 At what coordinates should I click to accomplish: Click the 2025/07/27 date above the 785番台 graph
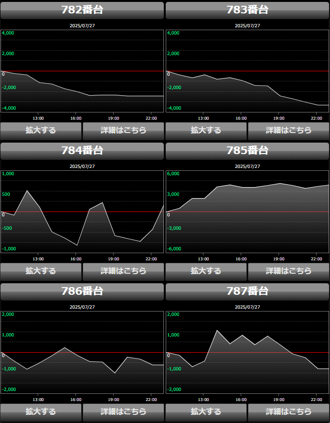point(247,167)
